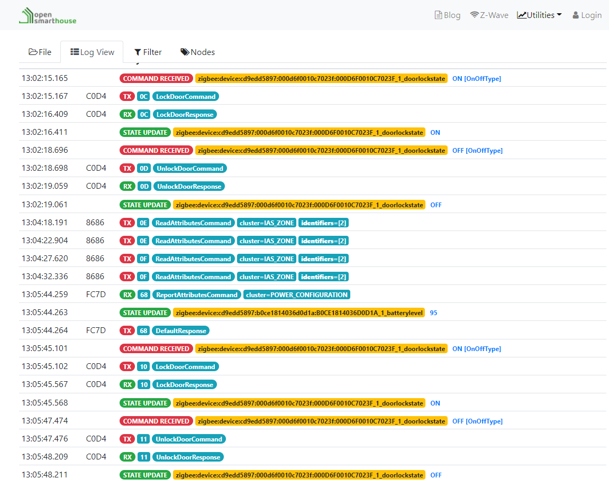
Task: Expand the Utilities dropdown menu
Action: pos(539,15)
